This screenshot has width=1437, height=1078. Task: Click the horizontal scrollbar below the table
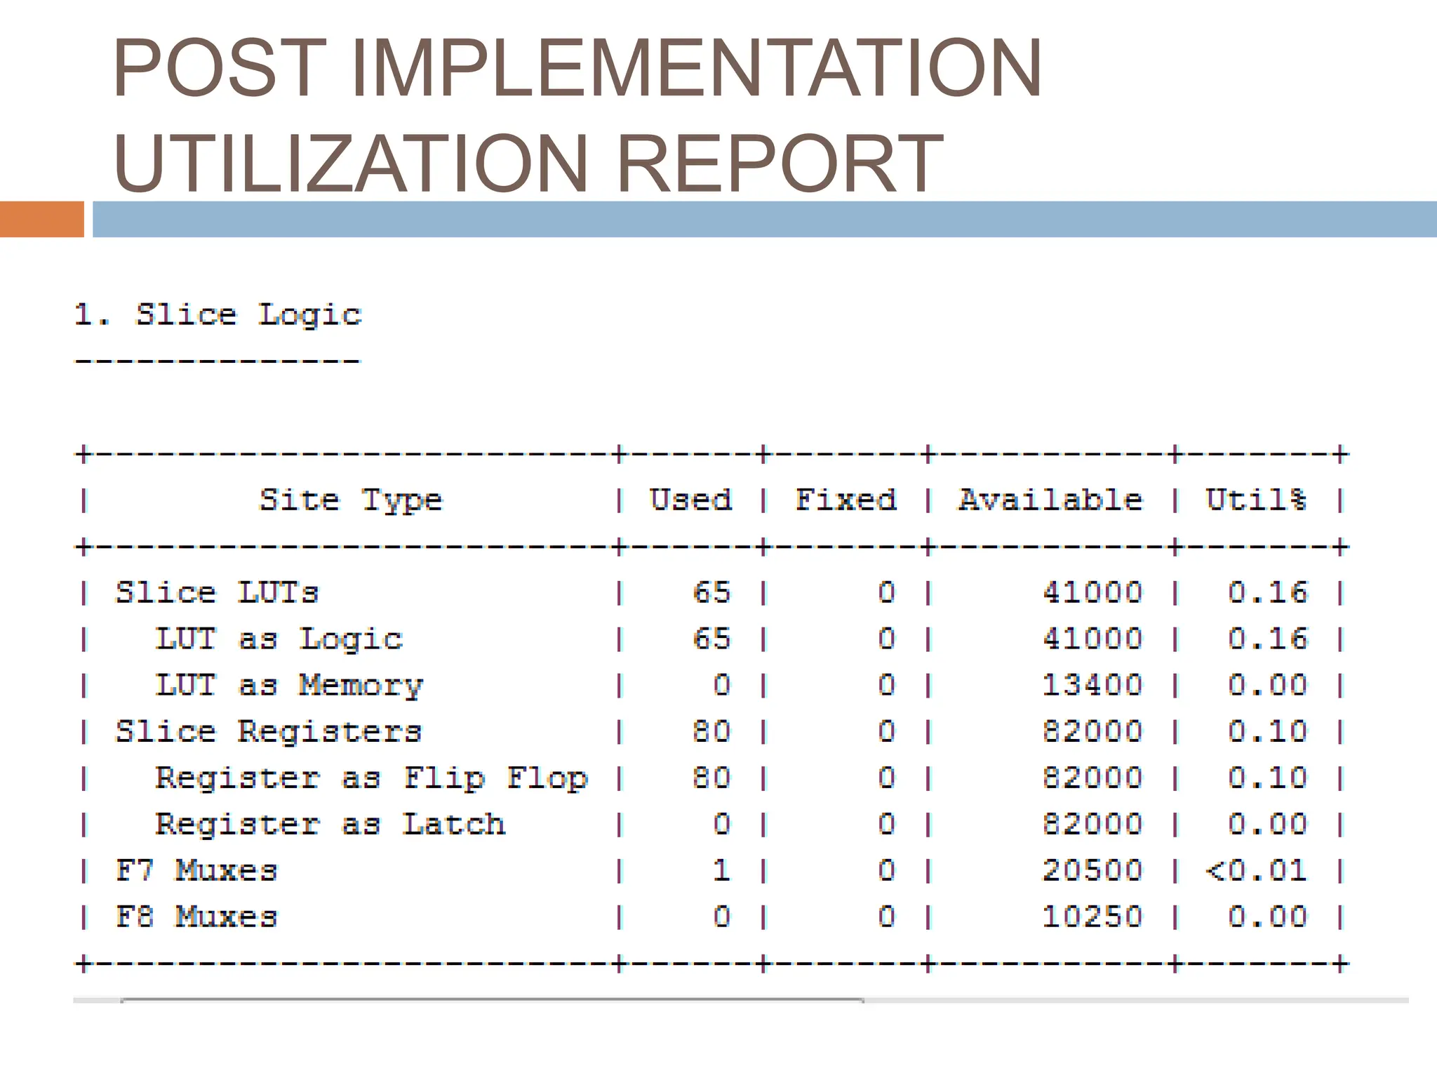[x=740, y=1000]
